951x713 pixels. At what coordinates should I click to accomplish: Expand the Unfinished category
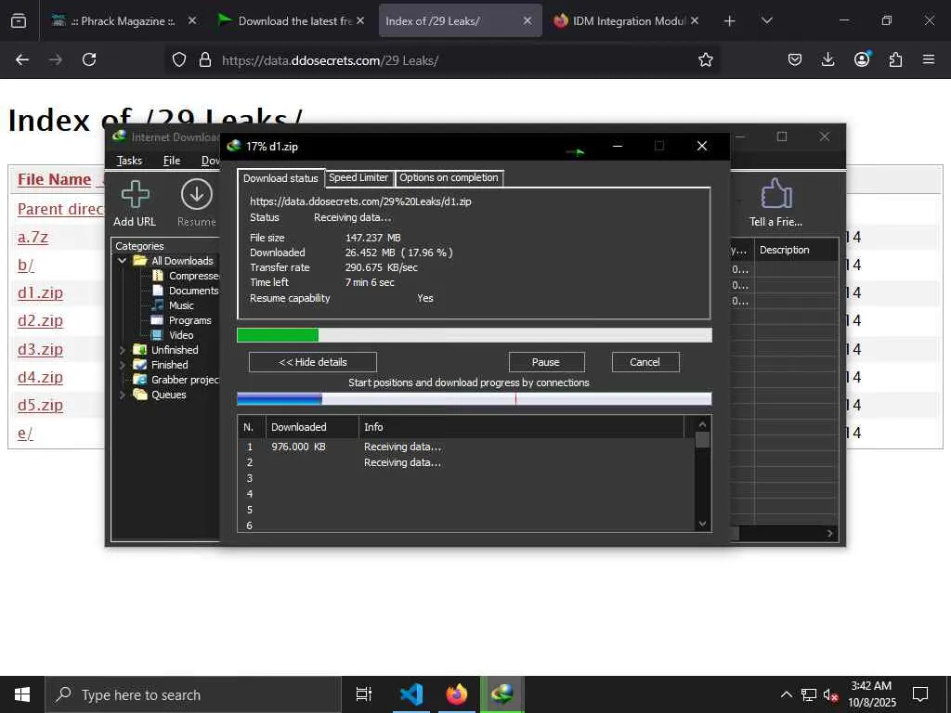[122, 350]
